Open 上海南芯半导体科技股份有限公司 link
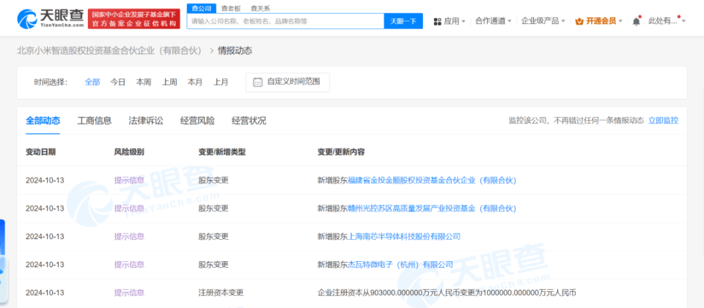Viewport: 704px width, 308px height. click(405, 236)
